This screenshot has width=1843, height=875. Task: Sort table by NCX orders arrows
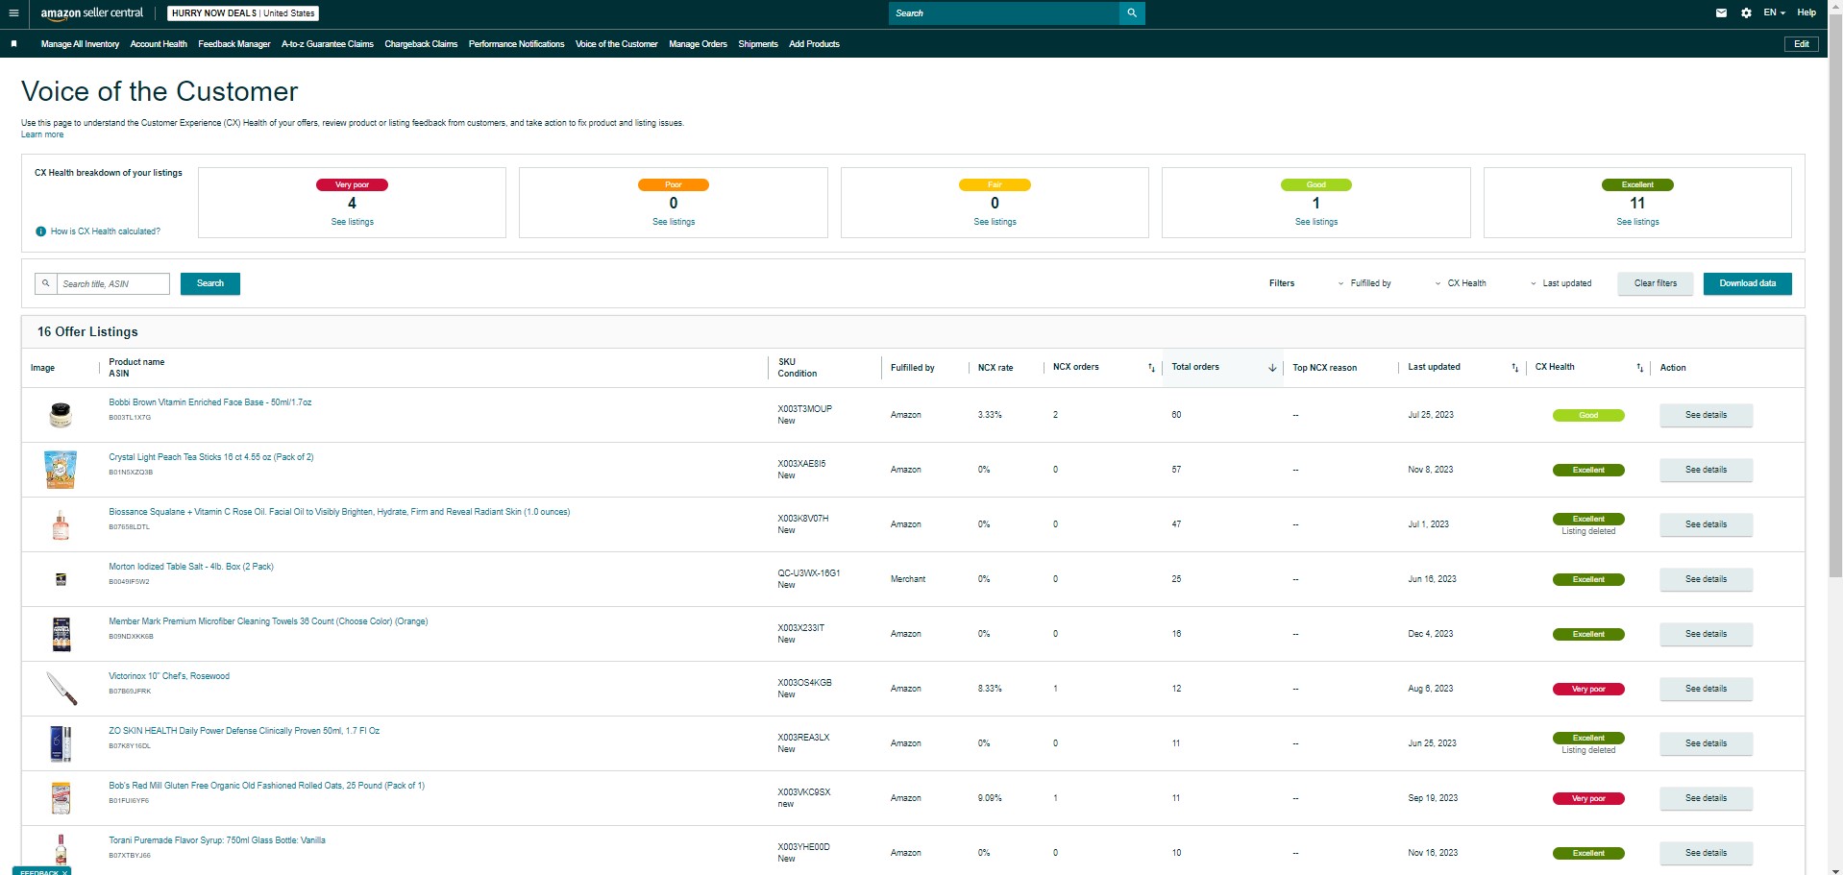pos(1151,368)
